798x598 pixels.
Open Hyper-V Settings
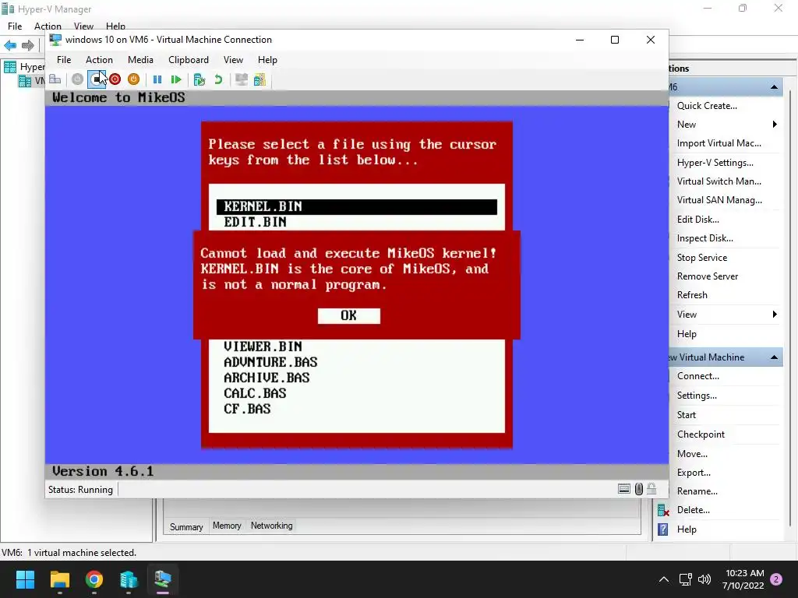(715, 163)
